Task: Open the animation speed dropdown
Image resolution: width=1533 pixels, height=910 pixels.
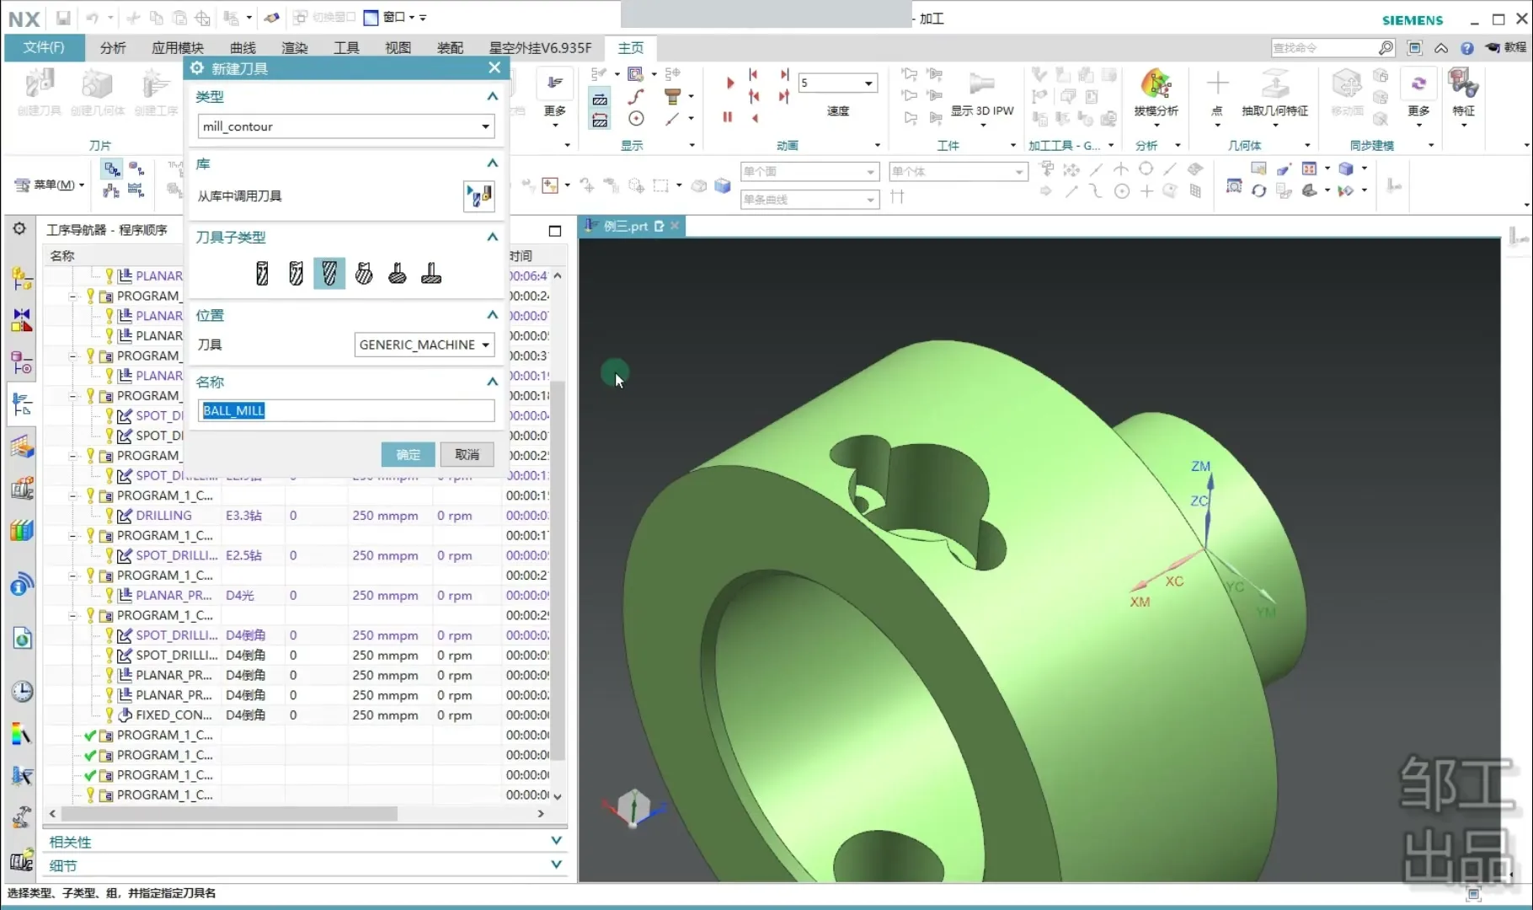Action: pos(868,83)
